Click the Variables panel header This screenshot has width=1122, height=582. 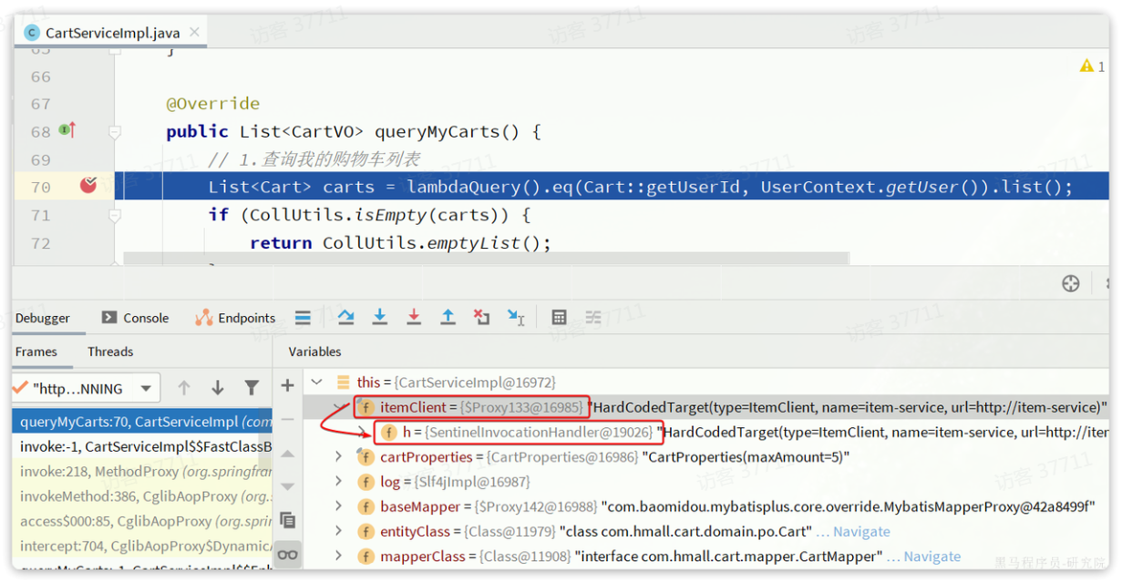click(314, 352)
